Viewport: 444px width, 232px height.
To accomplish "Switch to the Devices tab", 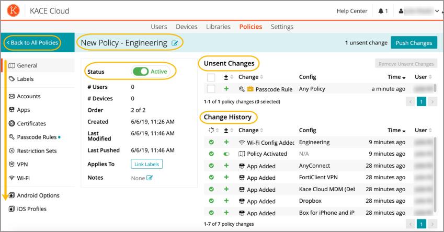I will coord(186,27).
